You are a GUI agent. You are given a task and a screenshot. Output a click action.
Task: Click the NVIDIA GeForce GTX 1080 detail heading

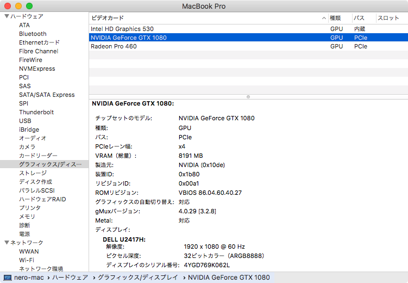tap(133, 103)
